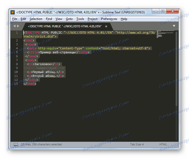Open the tab list dropdown triangle

(x=174, y=26)
